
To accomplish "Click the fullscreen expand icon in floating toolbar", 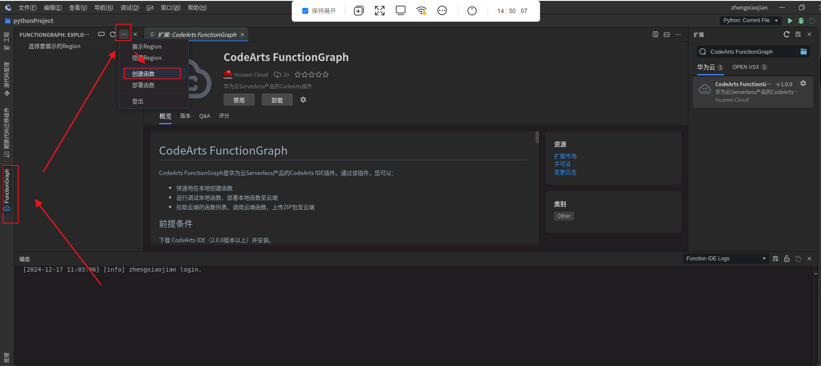I will point(380,11).
